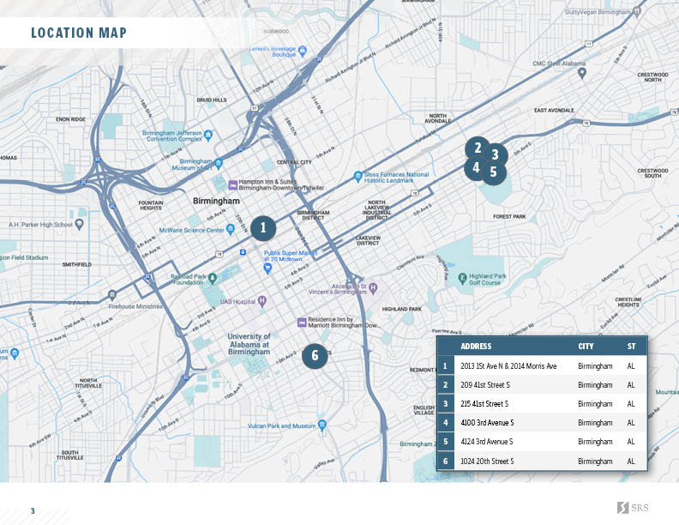679x525 pixels.
Task: Click the HIGHLAND PARK neighborhood label
Action: [401, 310]
